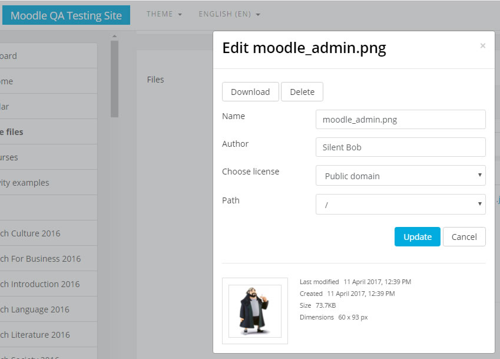500x359 pixels.
Task: Open the THEME menu
Action: coord(164,14)
